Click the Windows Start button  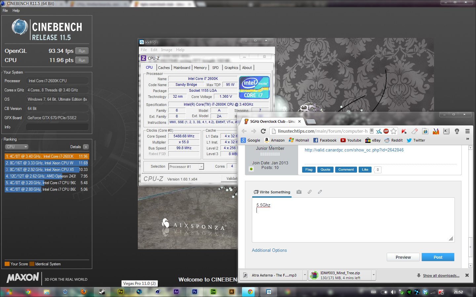(9, 292)
